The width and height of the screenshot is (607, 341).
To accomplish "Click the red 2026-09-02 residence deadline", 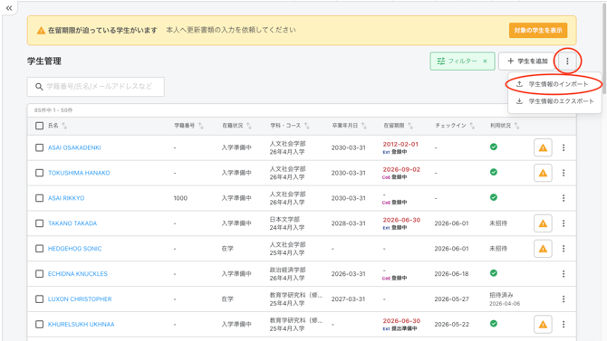I will (401, 169).
